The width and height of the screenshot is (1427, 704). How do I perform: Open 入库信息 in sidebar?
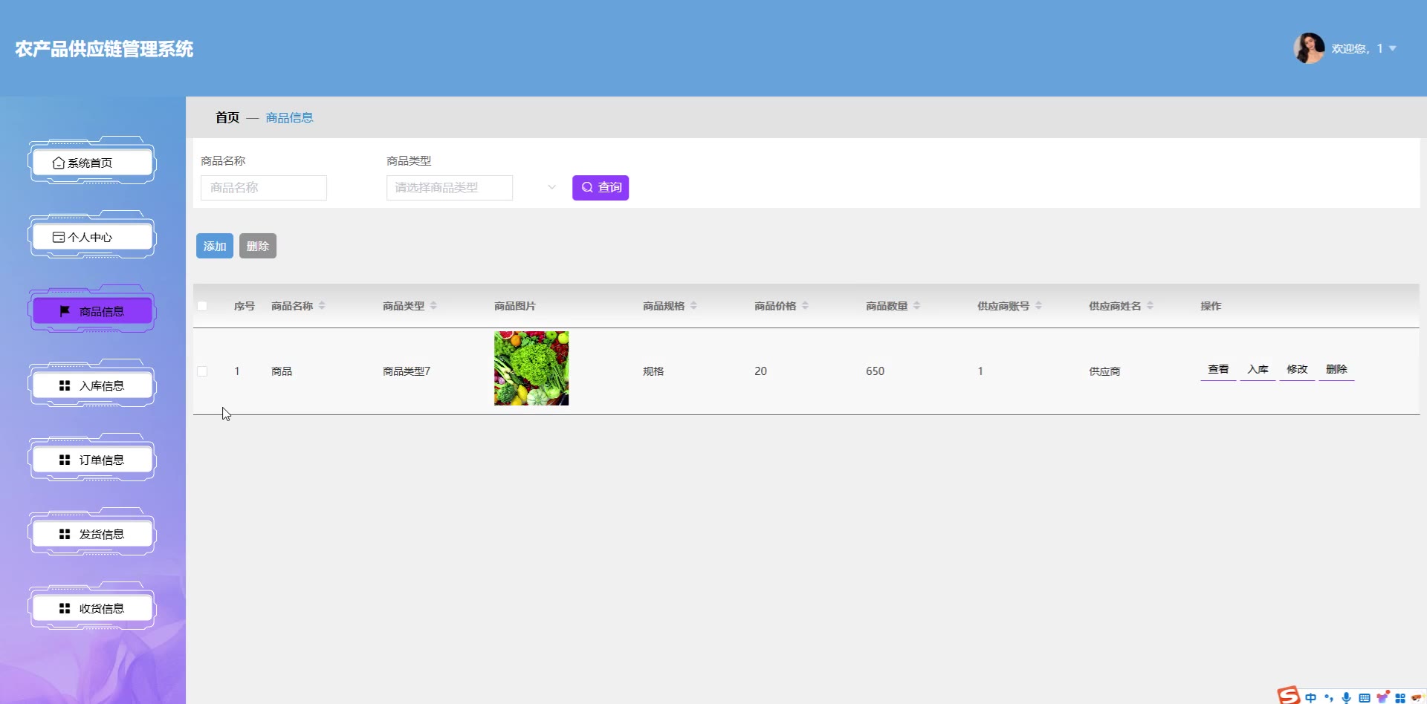point(92,385)
